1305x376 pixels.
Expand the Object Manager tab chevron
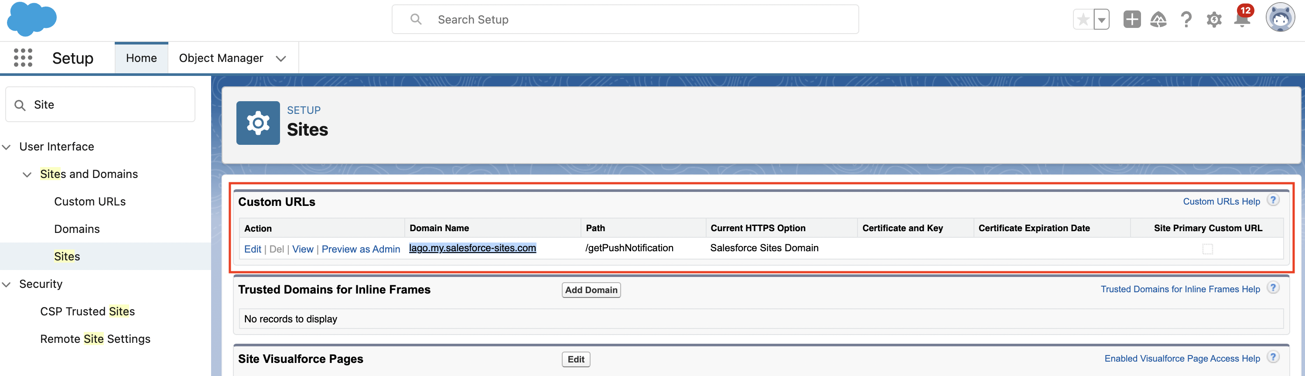click(x=280, y=58)
